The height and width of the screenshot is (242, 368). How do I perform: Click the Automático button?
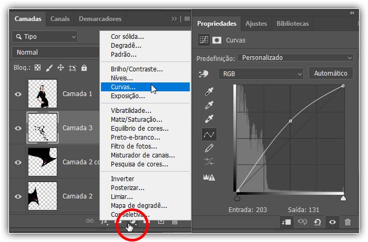click(331, 73)
